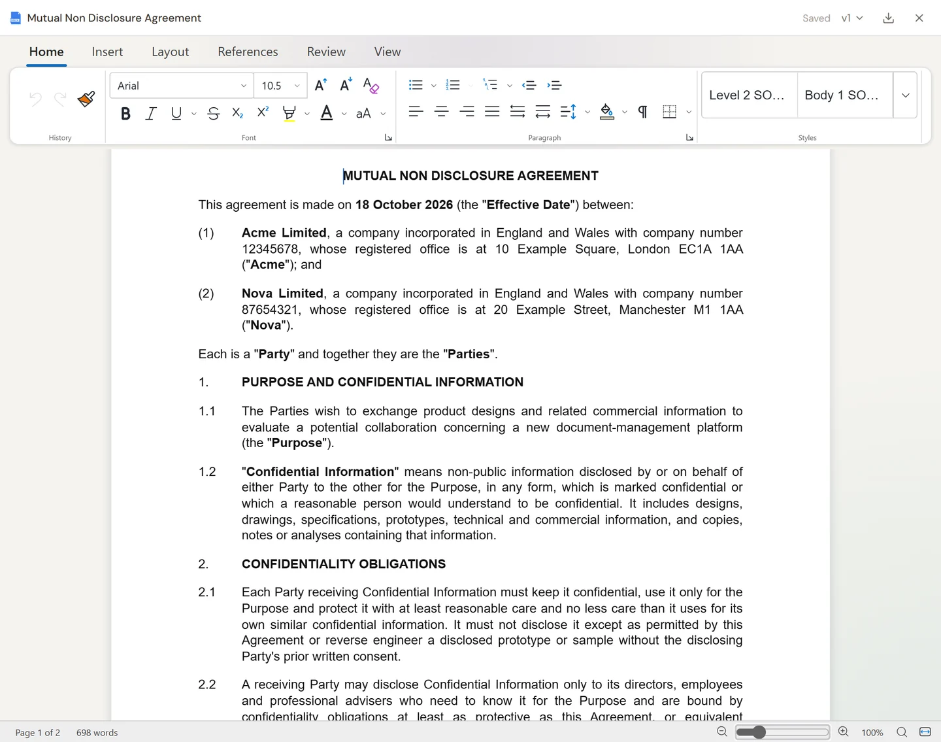The image size is (941, 742).
Task: Toggle fit-to-width view icon
Action: click(925, 732)
